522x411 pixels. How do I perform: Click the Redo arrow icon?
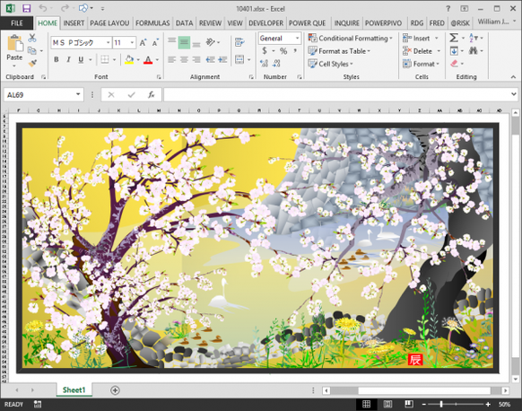[x=65, y=8]
